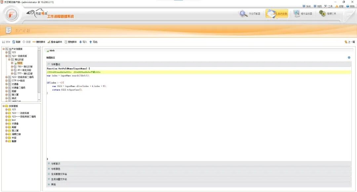This screenshot has width=357, height=192.
Task: Collapse the 分析叠名 script section
Action: (49, 64)
